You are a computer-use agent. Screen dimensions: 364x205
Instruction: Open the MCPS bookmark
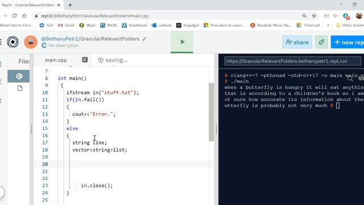[x=109, y=25]
